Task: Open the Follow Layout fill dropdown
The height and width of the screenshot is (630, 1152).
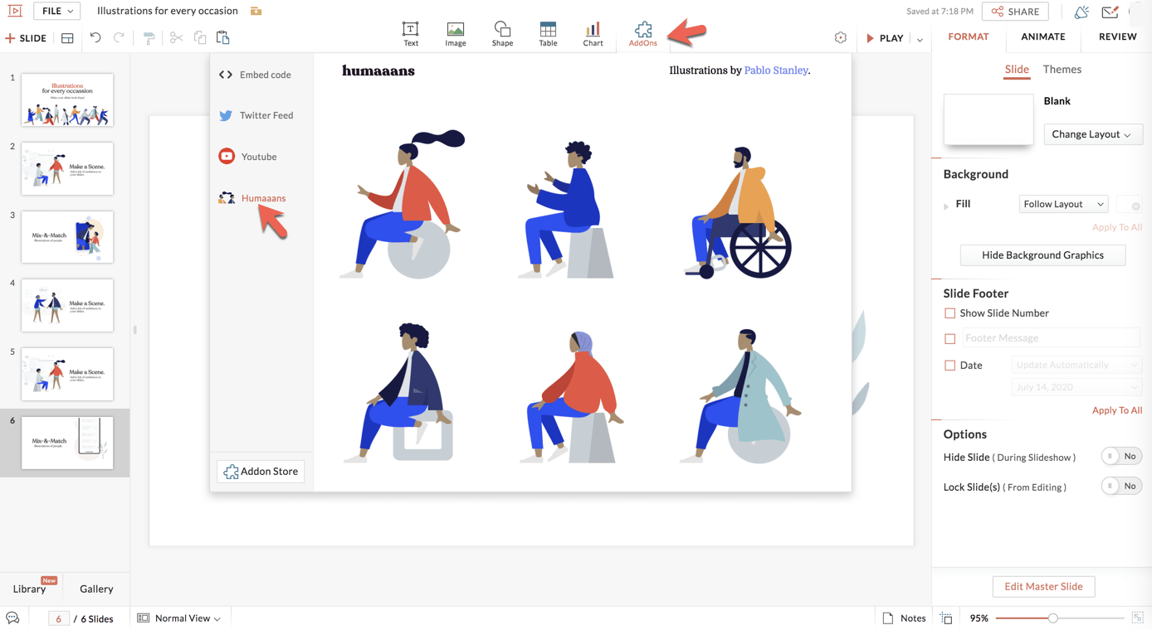Action: (1063, 204)
